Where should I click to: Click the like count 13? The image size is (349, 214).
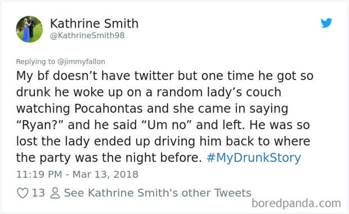(x=38, y=193)
